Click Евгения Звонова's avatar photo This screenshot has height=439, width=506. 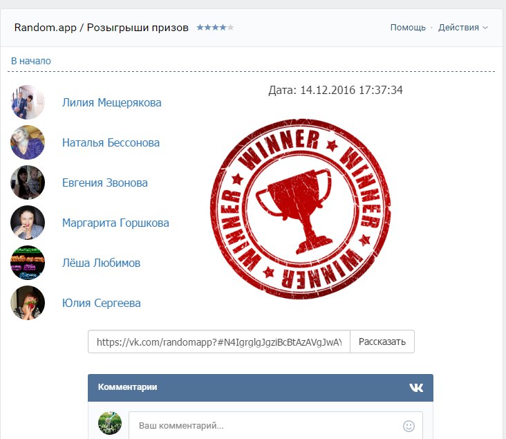point(28,183)
